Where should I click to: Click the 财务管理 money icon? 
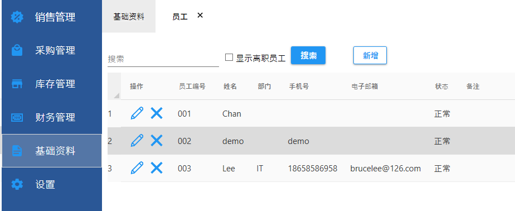17,118
